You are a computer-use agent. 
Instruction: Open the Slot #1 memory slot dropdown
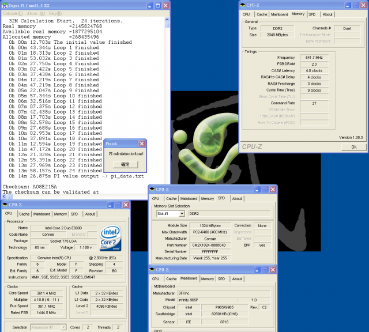[182, 214]
